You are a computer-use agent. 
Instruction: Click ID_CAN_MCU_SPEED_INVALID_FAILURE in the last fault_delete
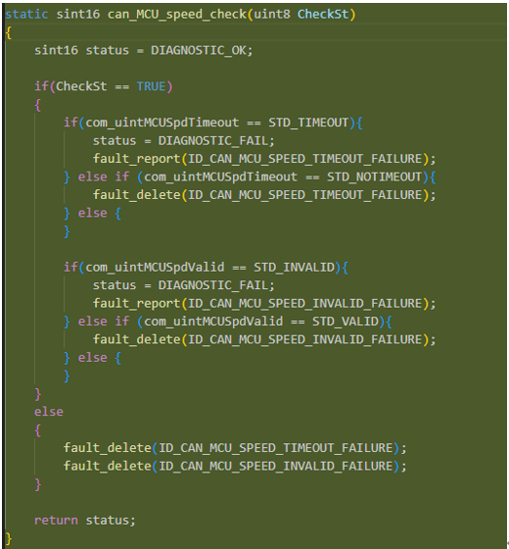pyautogui.click(x=275, y=467)
